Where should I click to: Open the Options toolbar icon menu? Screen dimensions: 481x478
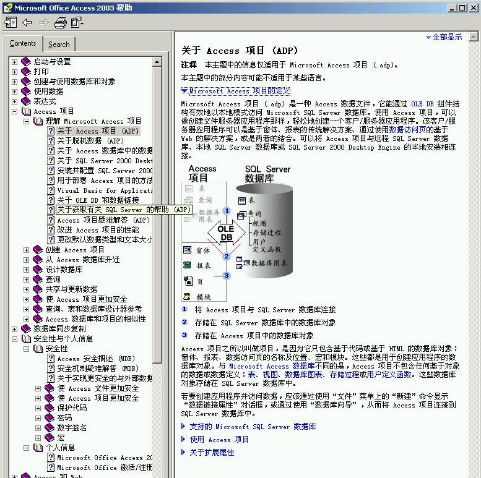(77, 23)
